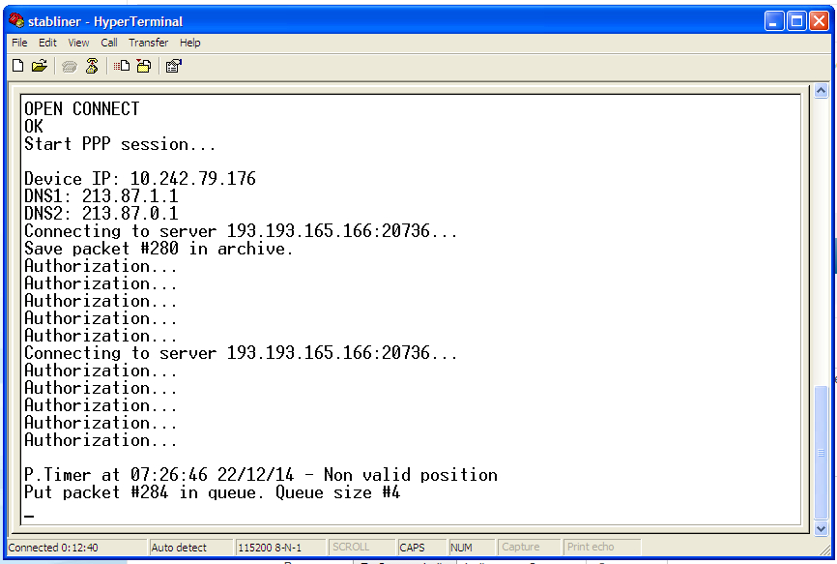Minimize the HyperTerminal window

(775, 20)
